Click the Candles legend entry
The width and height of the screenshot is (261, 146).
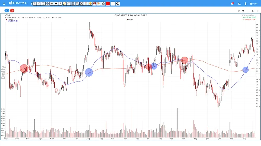tap(9, 19)
